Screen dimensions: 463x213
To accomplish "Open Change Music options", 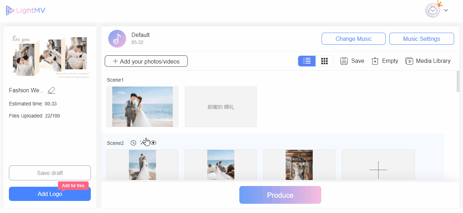I will [x=353, y=38].
